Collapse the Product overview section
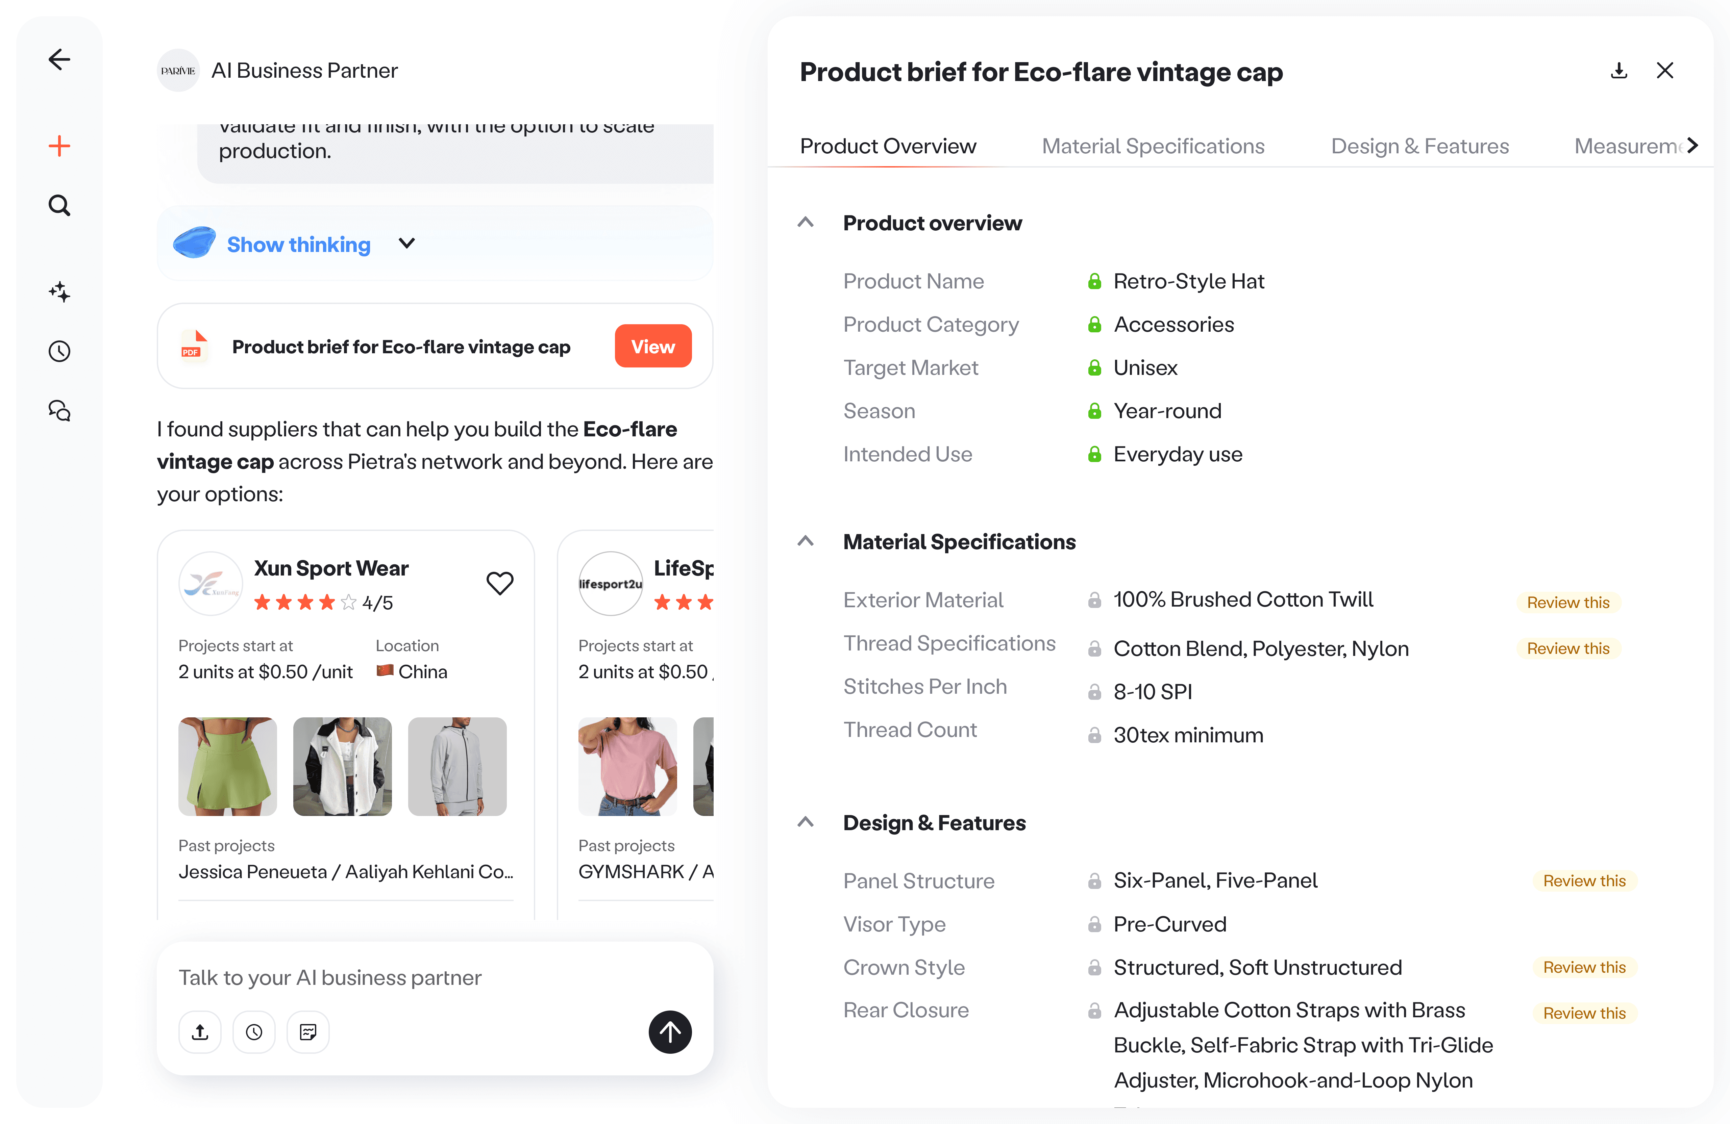 click(x=806, y=222)
